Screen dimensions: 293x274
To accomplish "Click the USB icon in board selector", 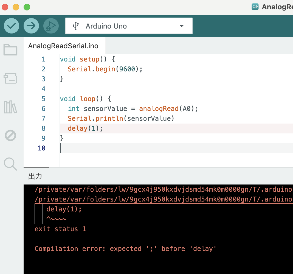I will [76, 26].
